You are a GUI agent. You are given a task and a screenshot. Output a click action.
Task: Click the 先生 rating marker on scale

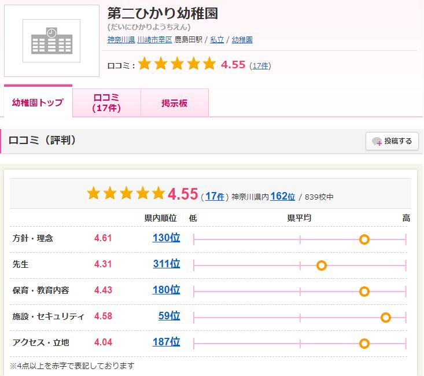pyautogui.click(x=322, y=266)
